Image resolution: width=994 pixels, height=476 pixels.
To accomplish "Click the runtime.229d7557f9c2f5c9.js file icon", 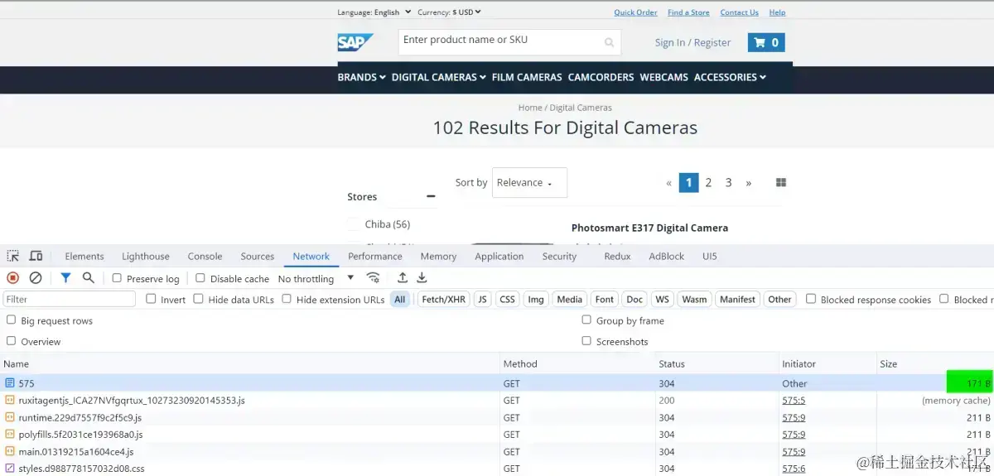I will [x=10, y=417].
